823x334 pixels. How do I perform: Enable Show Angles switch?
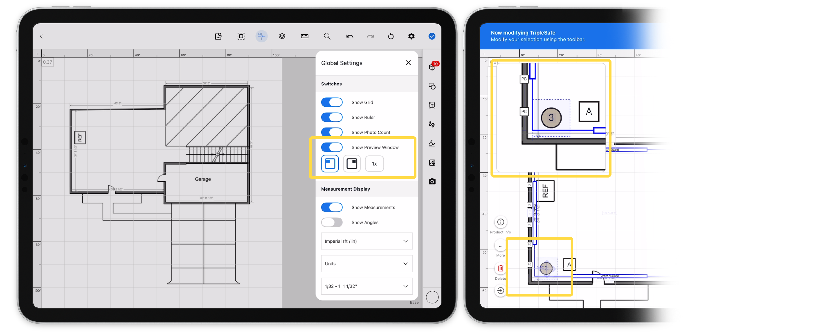coord(332,222)
